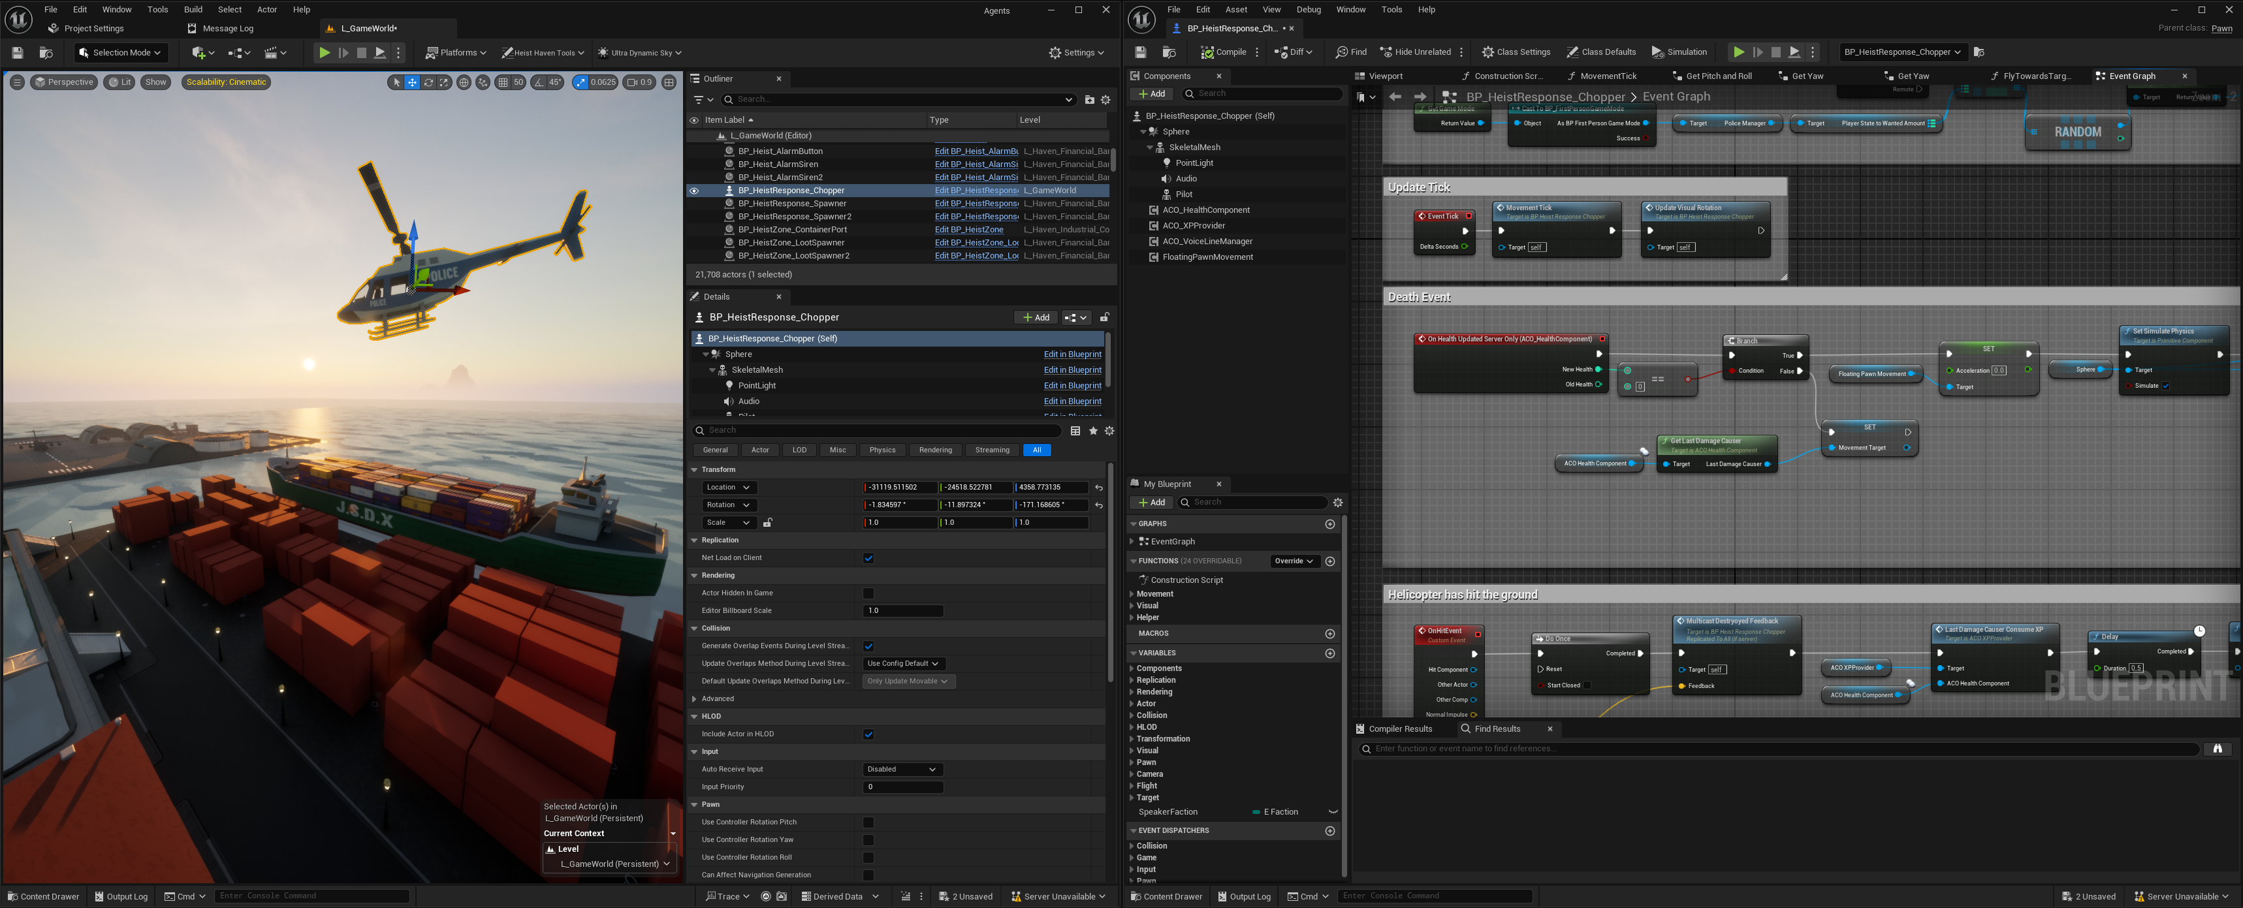The width and height of the screenshot is (2243, 908).
Task: Toggle Include Actor in HLOD checkbox
Action: 868,735
